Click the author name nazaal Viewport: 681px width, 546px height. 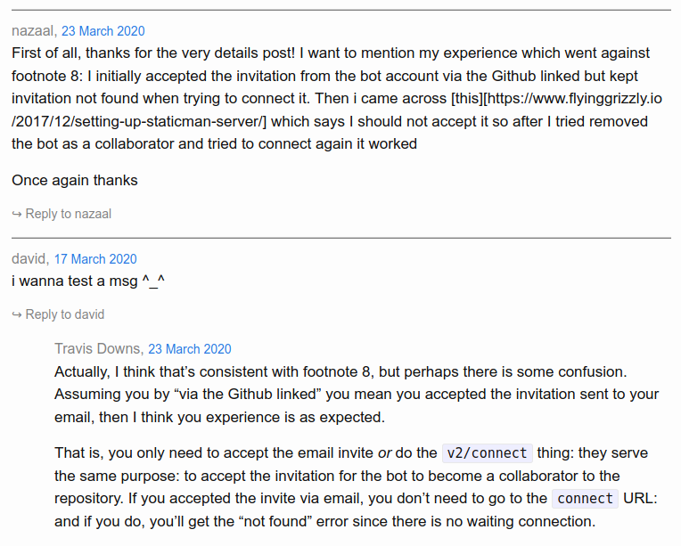33,31
